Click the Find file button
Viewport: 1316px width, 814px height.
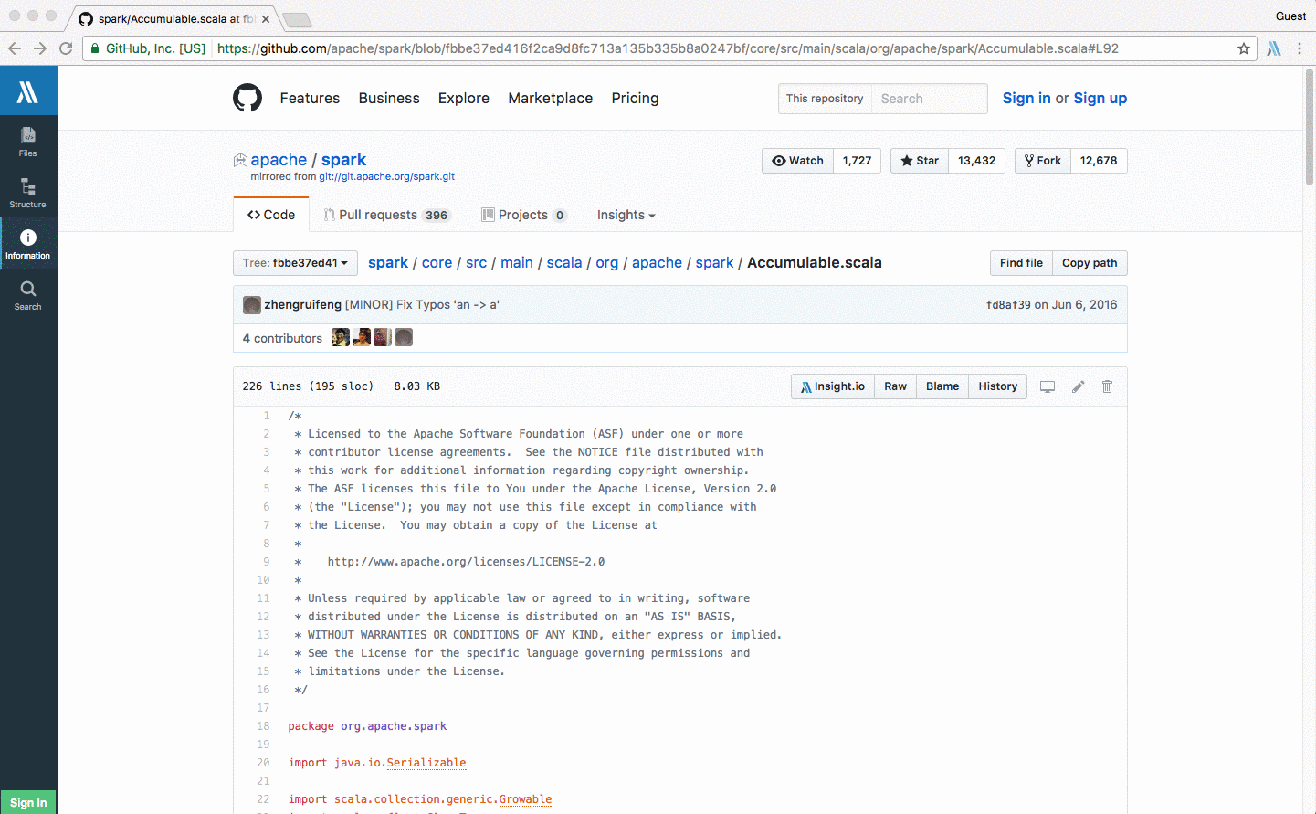click(x=1020, y=263)
